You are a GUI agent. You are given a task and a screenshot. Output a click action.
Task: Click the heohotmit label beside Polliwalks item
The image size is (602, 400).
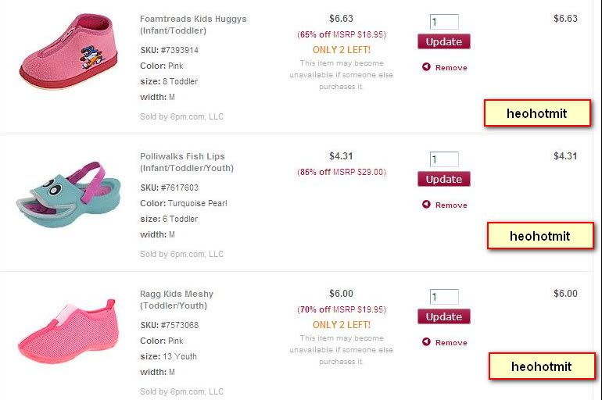pyautogui.click(x=540, y=236)
